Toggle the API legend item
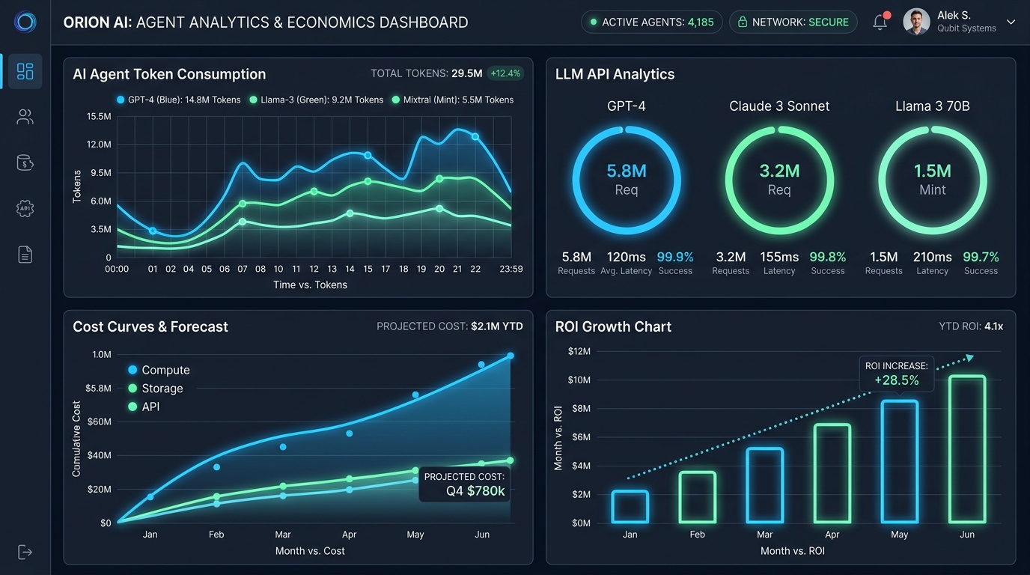1030x575 pixels. [144, 407]
